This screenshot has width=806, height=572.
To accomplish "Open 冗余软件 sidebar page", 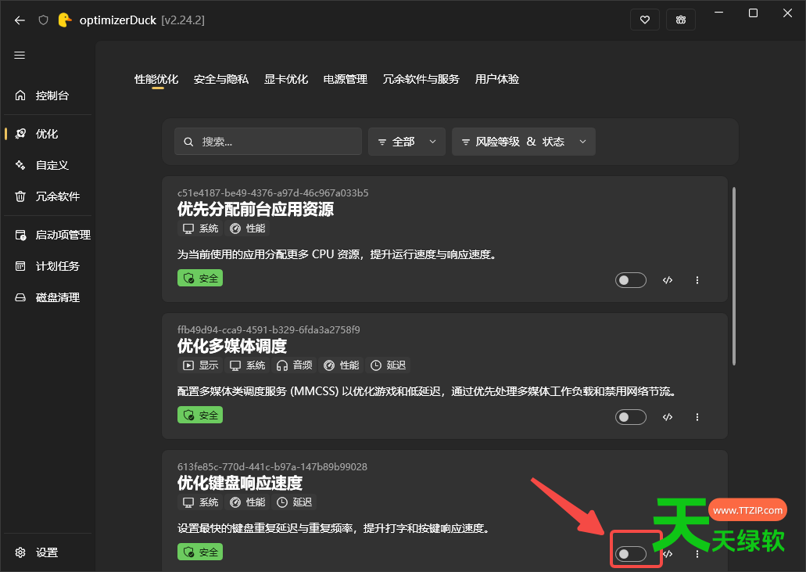I will pos(47,196).
